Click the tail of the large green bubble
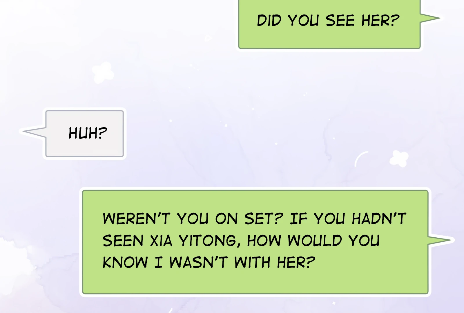 coord(441,240)
